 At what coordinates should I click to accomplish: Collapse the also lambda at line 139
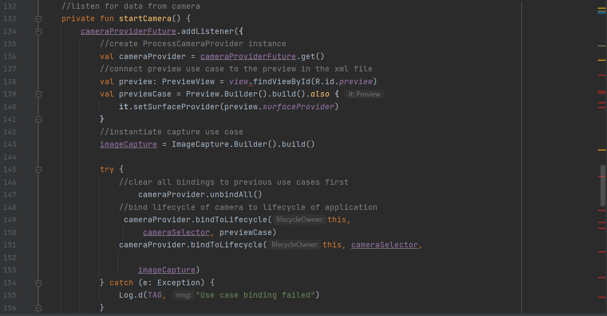click(39, 94)
